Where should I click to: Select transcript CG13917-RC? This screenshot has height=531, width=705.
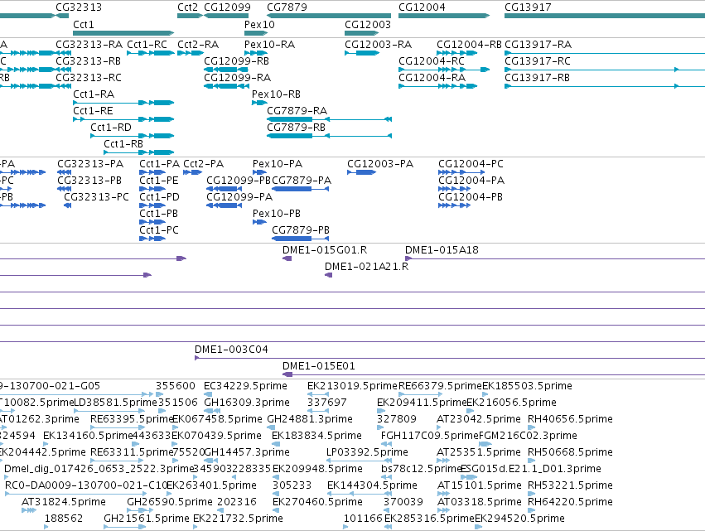coord(605,70)
